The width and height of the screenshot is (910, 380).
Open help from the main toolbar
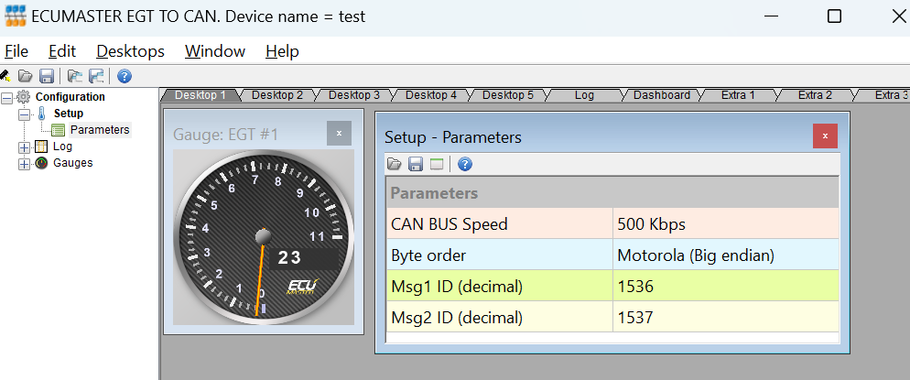[125, 76]
